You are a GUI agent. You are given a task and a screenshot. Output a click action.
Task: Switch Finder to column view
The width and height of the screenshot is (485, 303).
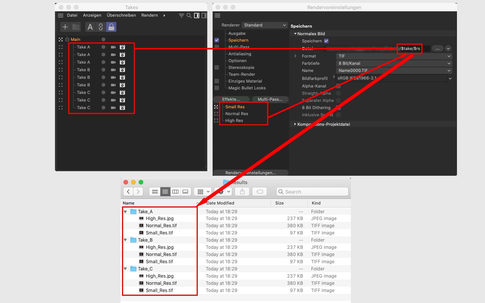point(175,192)
